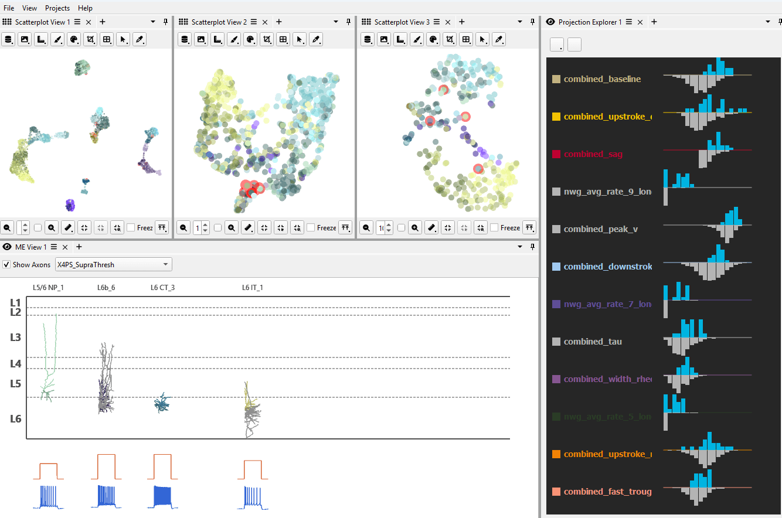Click combined_baseline color swatch
This screenshot has width=782, height=518.
[556, 79]
